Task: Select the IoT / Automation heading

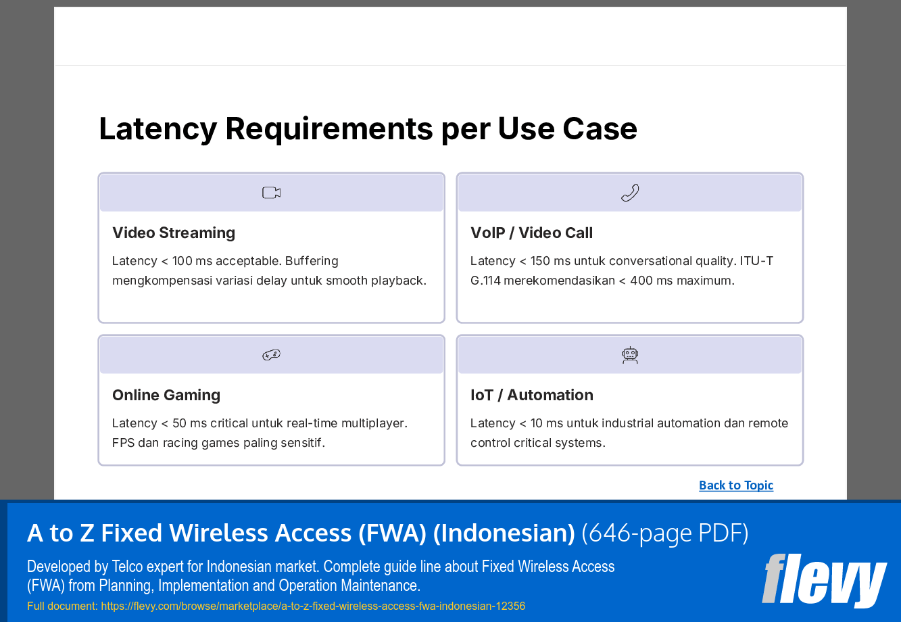Action: point(532,395)
